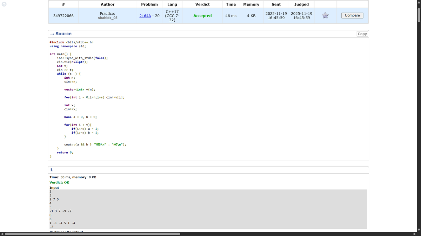This screenshot has height=236, width=421.
Task: Click submission number 349722066
Action: click(63, 16)
